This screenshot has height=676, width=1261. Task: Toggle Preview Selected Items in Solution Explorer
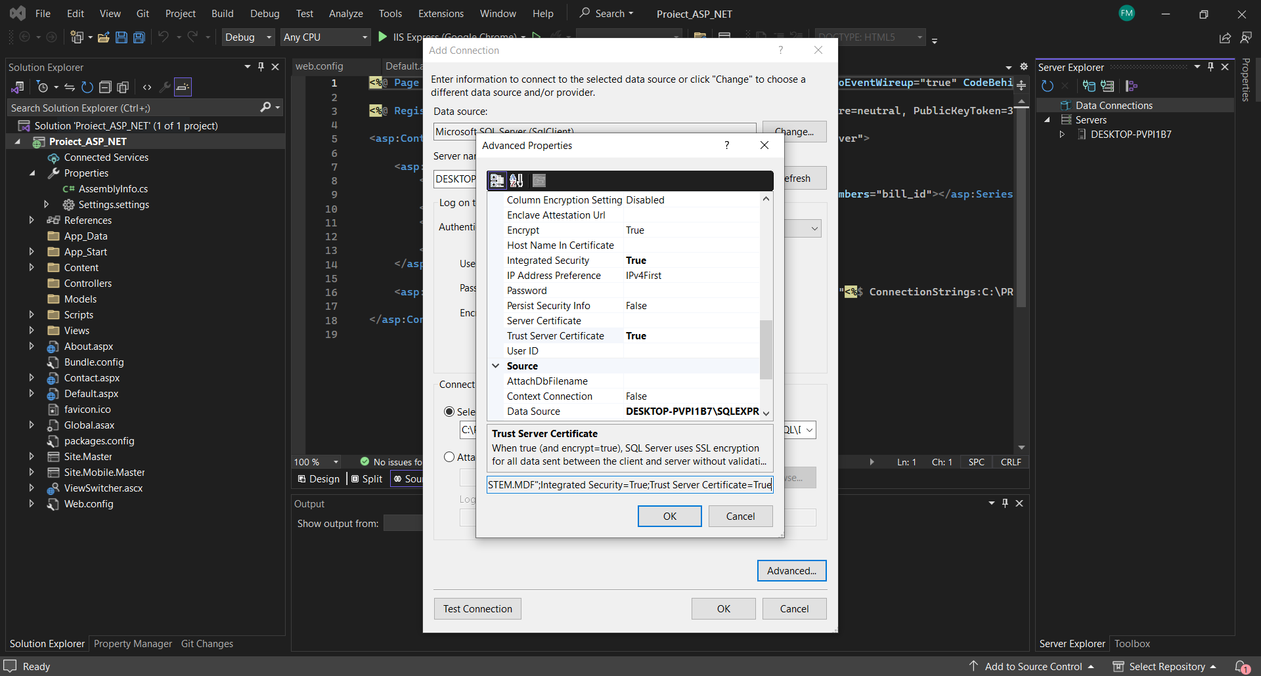coord(183,87)
